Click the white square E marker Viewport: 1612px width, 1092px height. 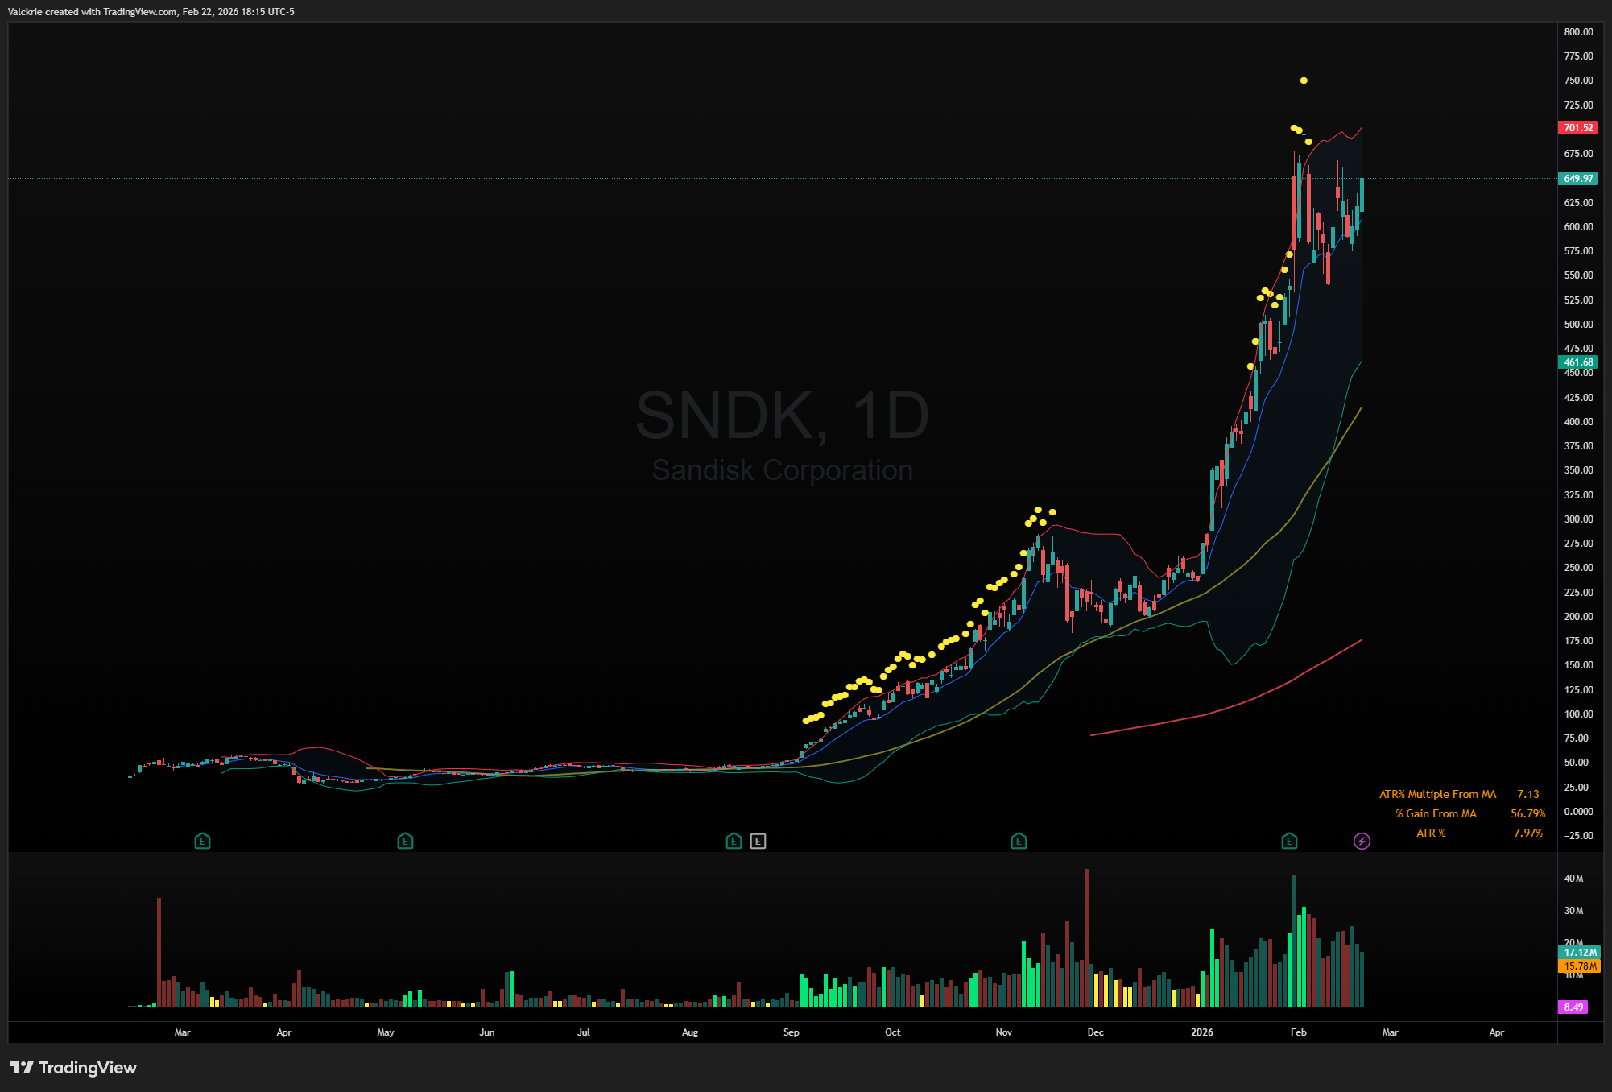point(758,842)
